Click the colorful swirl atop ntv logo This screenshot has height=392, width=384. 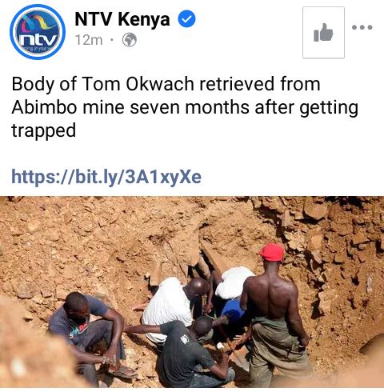click(37, 23)
